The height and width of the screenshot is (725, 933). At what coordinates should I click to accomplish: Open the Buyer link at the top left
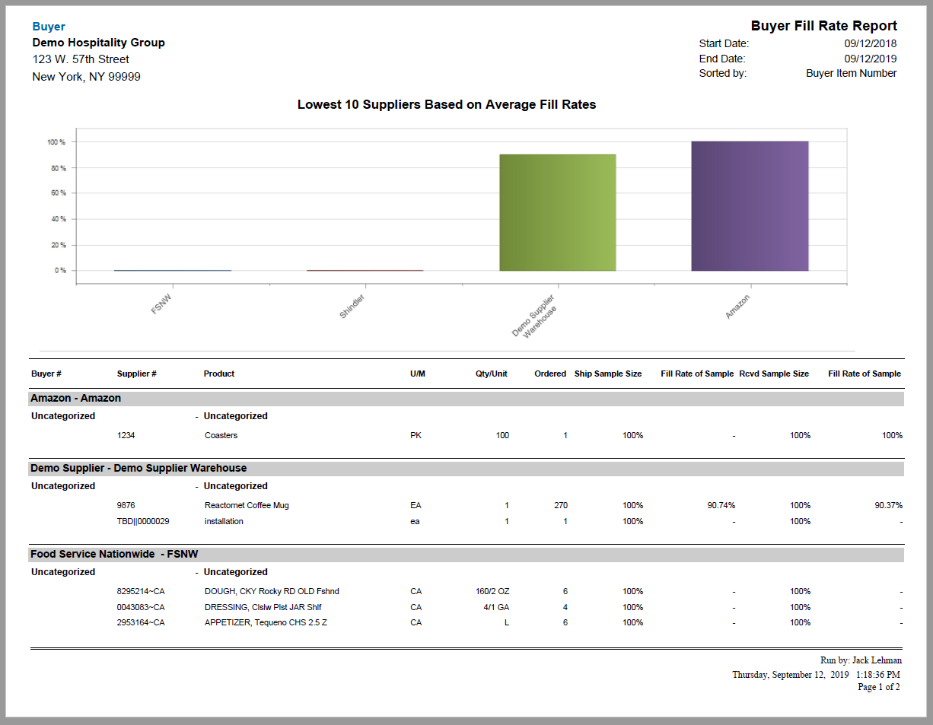pyautogui.click(x=48, y=25)
